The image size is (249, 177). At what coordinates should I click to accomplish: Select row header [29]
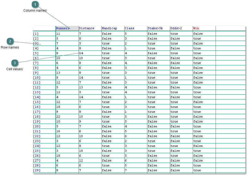point(36,170)
